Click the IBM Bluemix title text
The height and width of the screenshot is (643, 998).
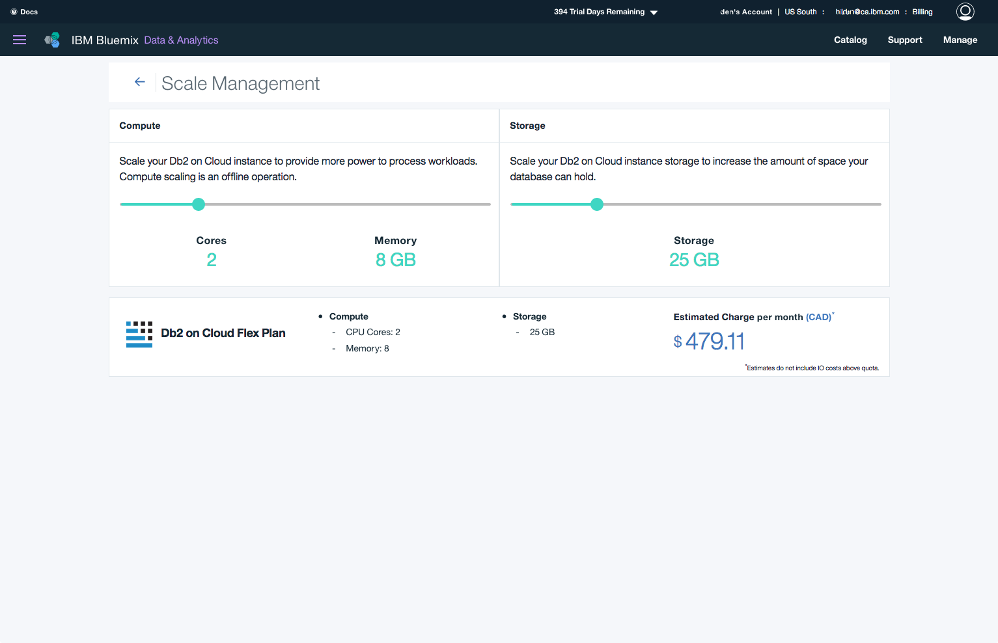pos(105,40)
